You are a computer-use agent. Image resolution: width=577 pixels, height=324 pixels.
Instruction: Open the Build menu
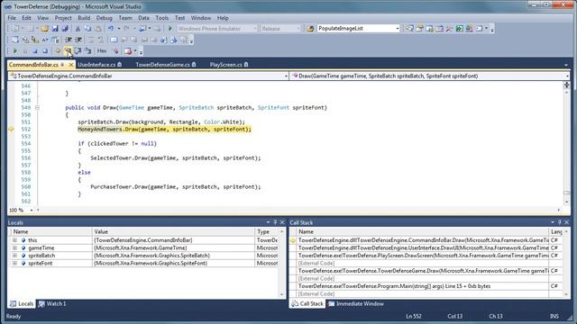coord(84,18)
